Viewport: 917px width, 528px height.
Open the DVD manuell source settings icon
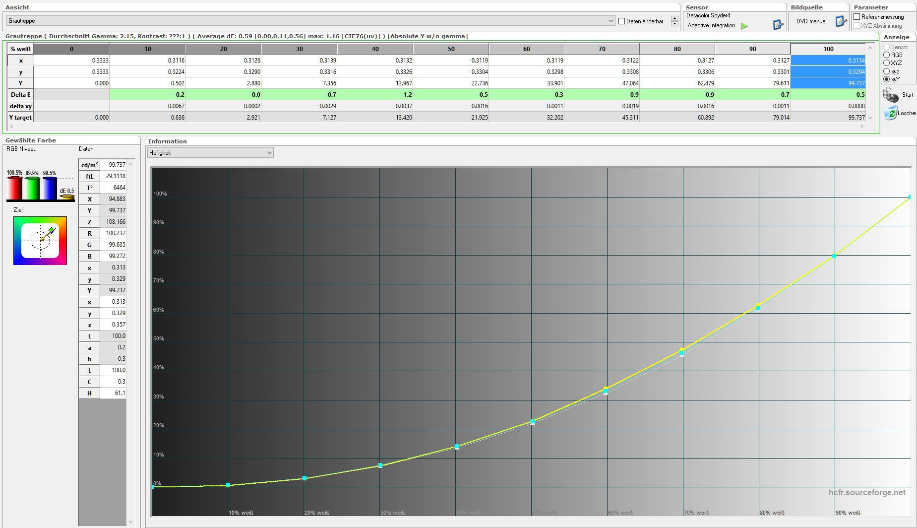841,21
